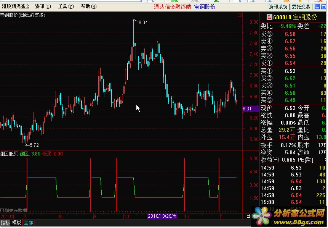Open the 资讯(I) menu

[x=43, y=6]
